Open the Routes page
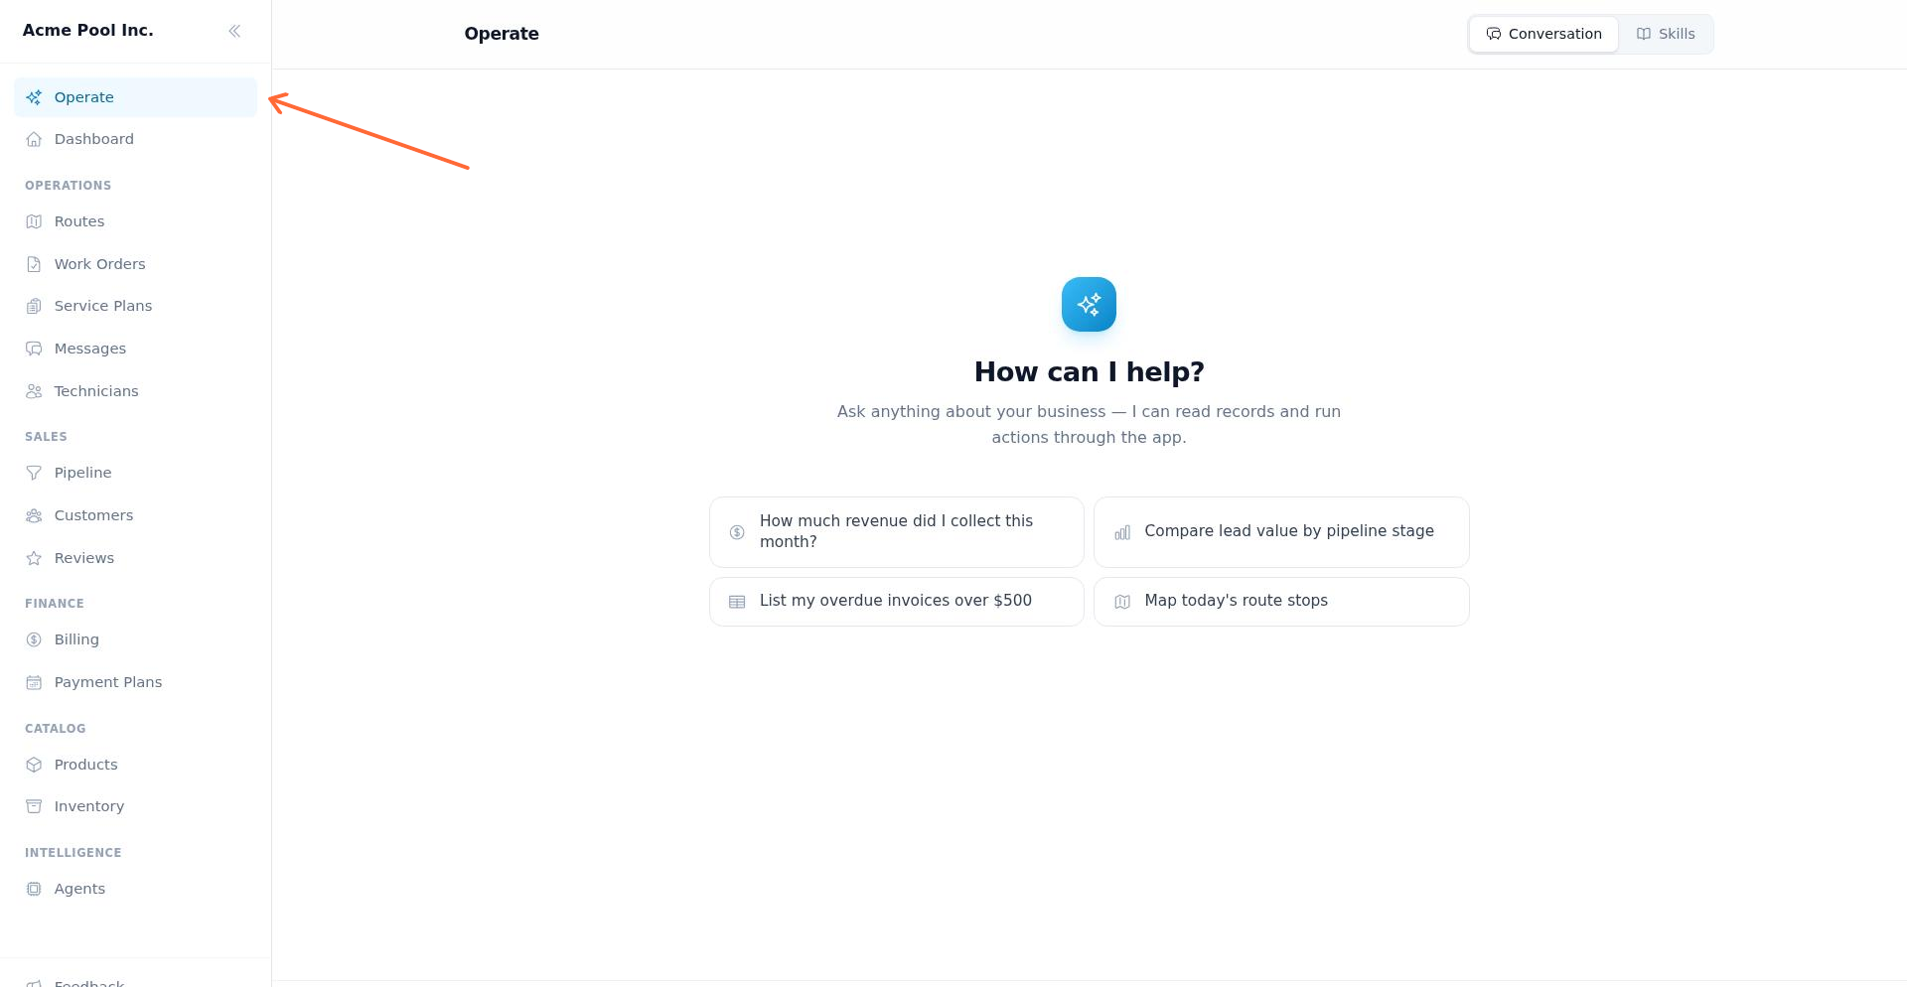Image resolution: width=1907 pixels, height=987 pixels. (135, 221)
